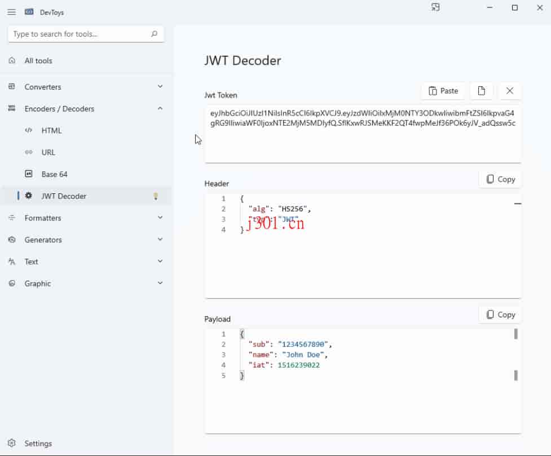
Task: Click into the Jwt Token text box
Action: coord(363,135)
